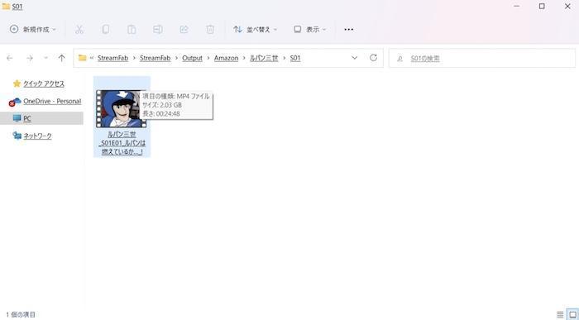The image size is (579, 320).
Task: Open the 新規作成 (New) menu
Action: coord(32,29)
